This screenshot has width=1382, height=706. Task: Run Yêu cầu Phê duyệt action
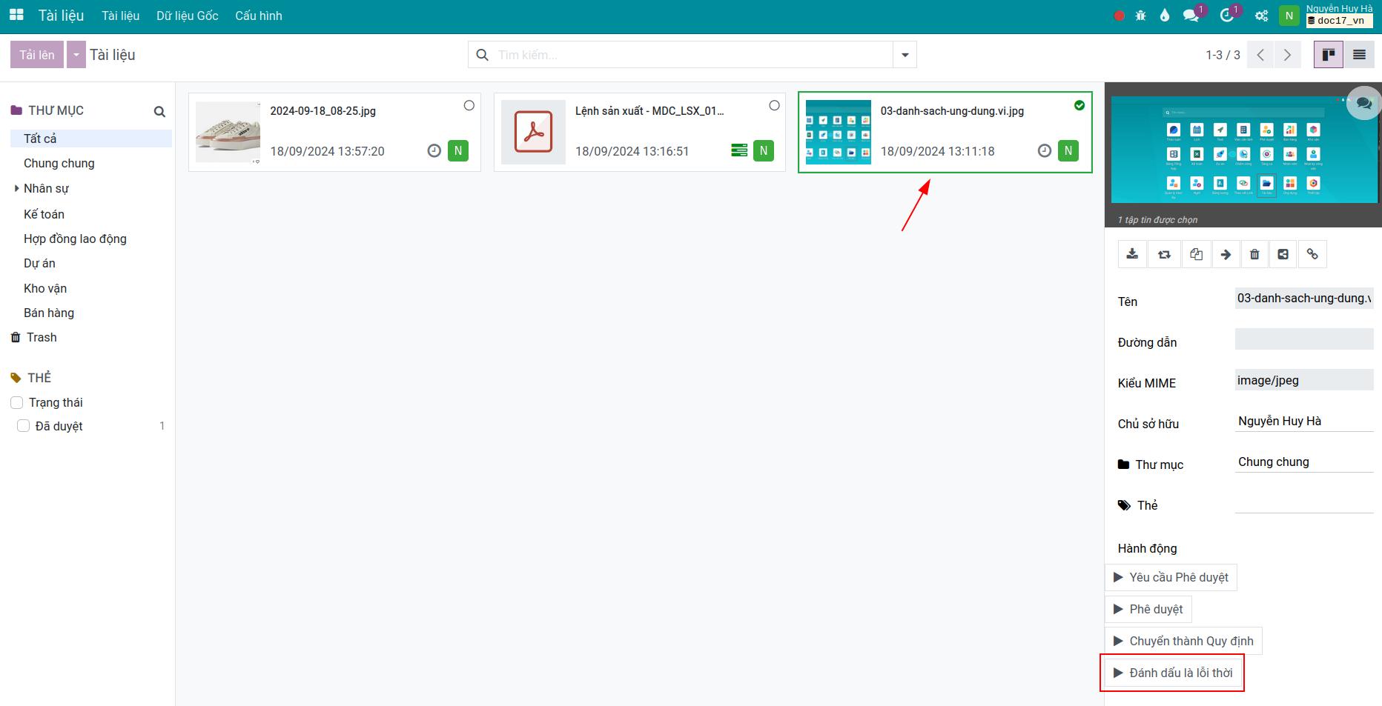(x=1171, y=577)
